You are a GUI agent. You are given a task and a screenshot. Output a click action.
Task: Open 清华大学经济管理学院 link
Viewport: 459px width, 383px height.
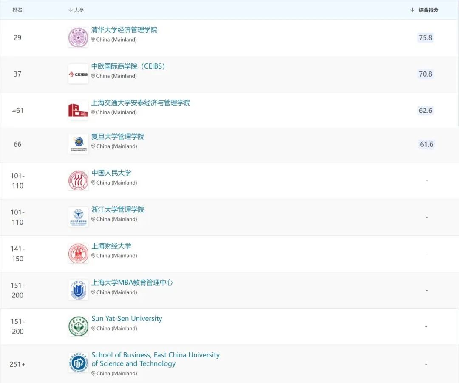124,30
